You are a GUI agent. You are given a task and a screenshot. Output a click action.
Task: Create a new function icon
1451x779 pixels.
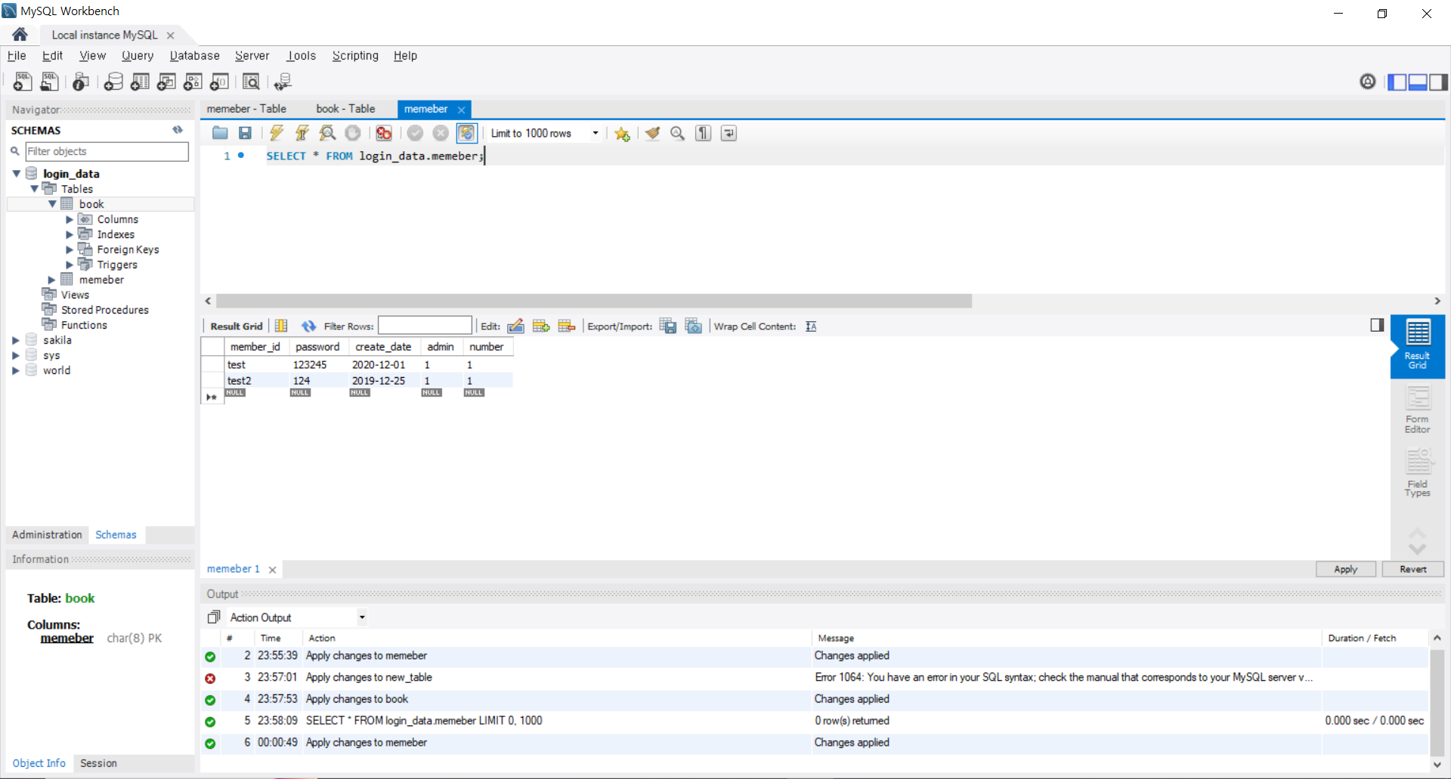[x=219, y=82]
